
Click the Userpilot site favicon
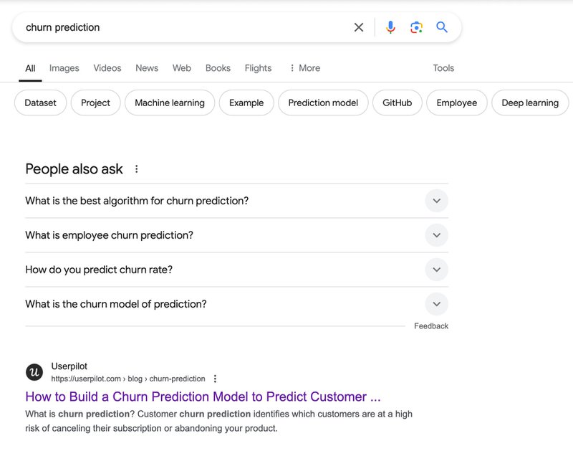tap(34, 372)
